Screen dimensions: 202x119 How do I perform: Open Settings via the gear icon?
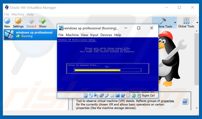click(x=18, y=21)
